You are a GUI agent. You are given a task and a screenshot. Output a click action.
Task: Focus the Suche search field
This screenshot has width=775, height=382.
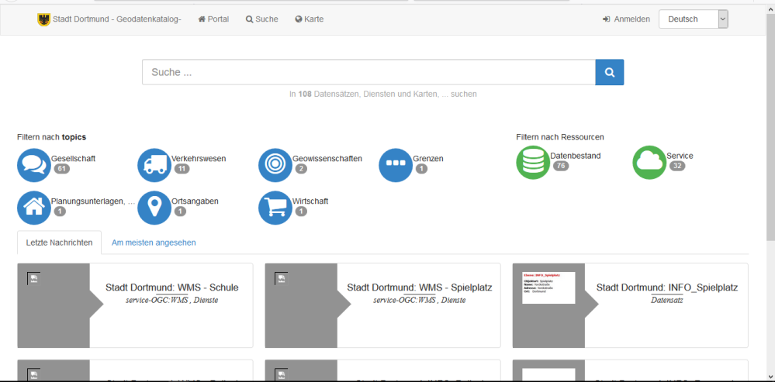[x=368, y=72]
